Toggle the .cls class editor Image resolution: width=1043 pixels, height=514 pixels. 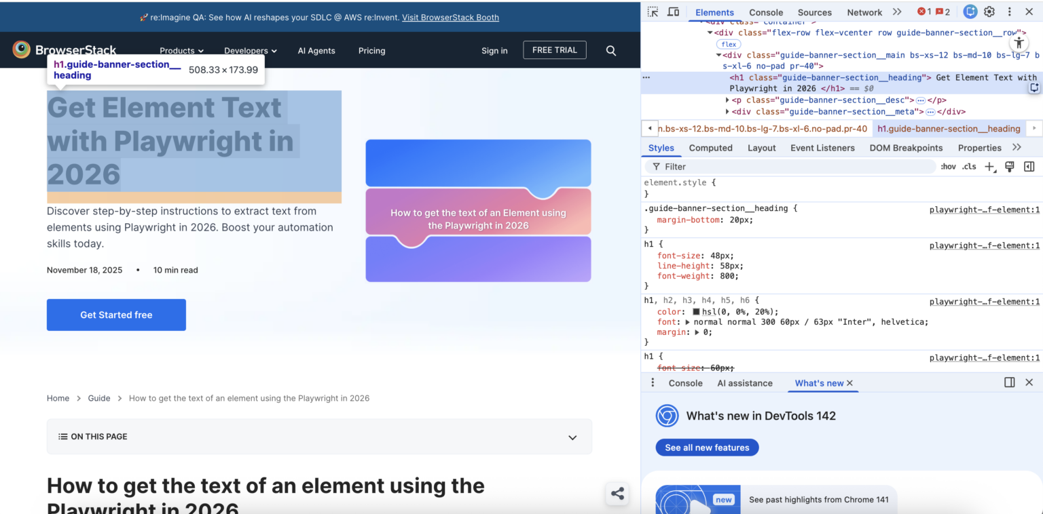tap(969, 167)
